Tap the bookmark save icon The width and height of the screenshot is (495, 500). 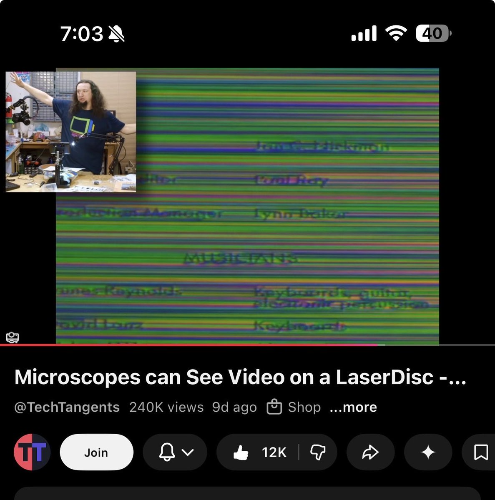(480, 452)
